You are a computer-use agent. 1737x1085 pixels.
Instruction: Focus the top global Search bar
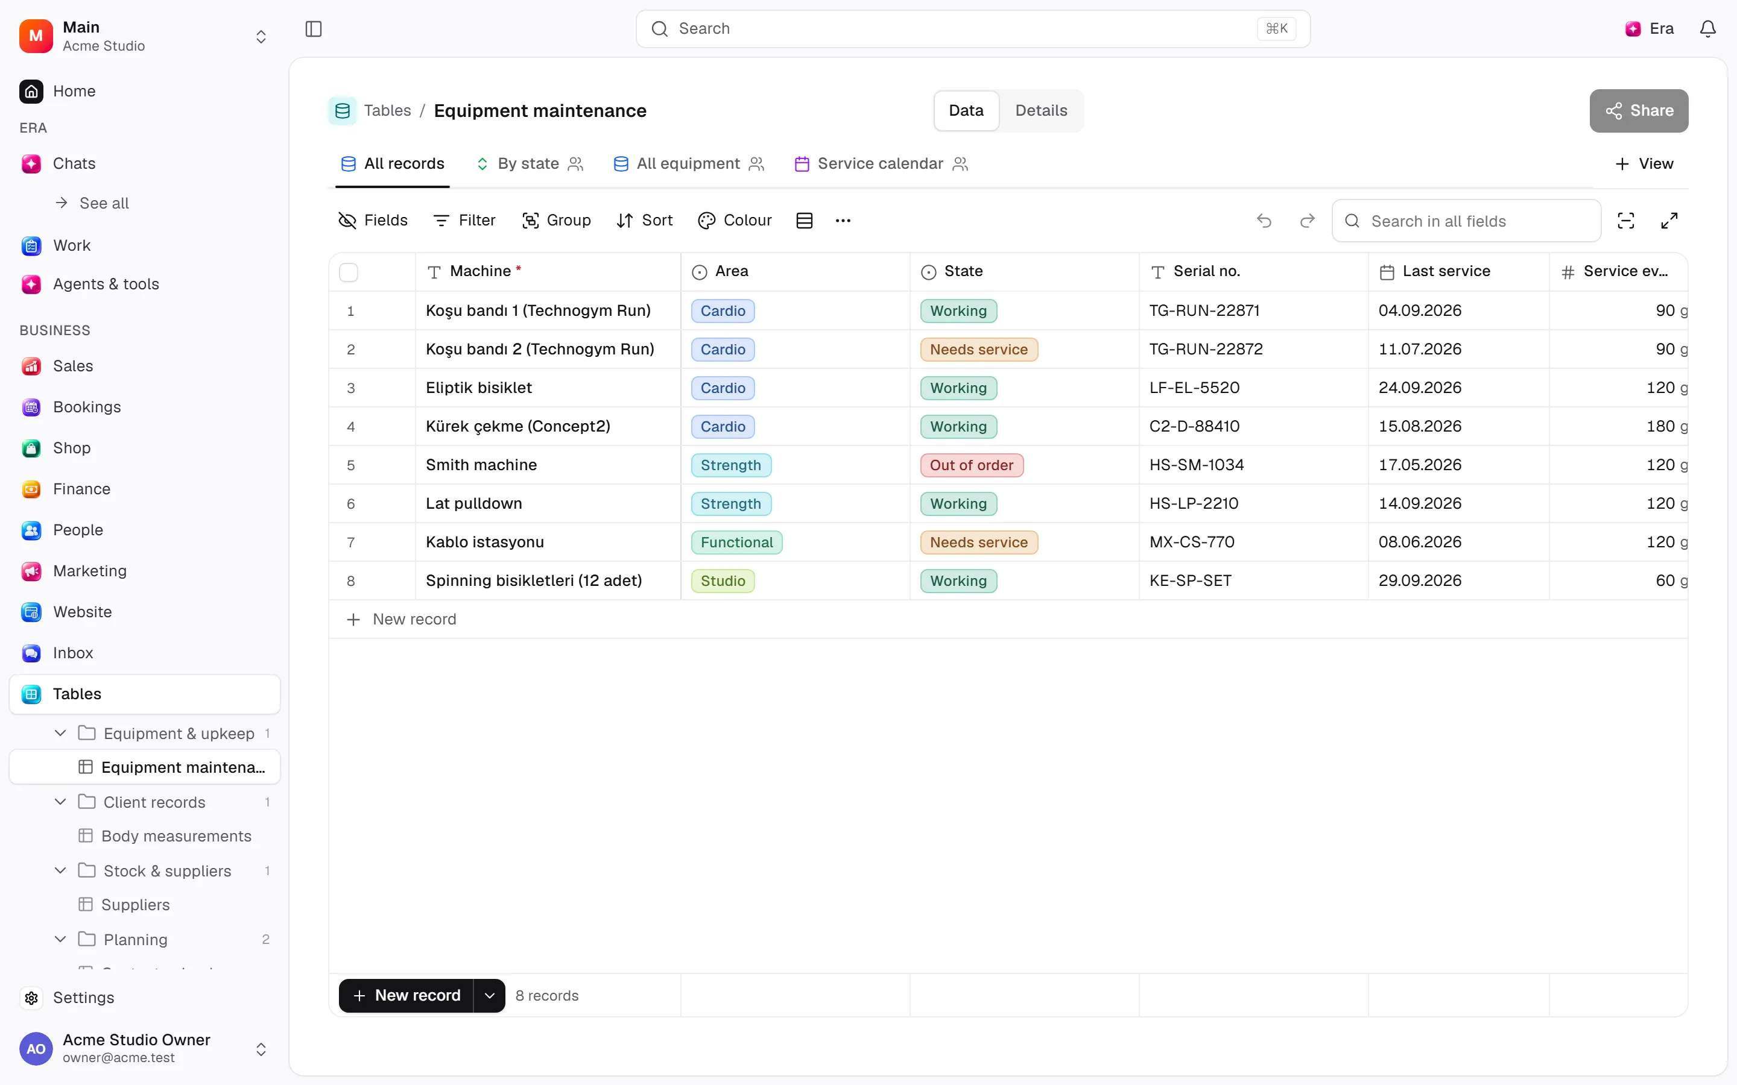pos(973,29)
